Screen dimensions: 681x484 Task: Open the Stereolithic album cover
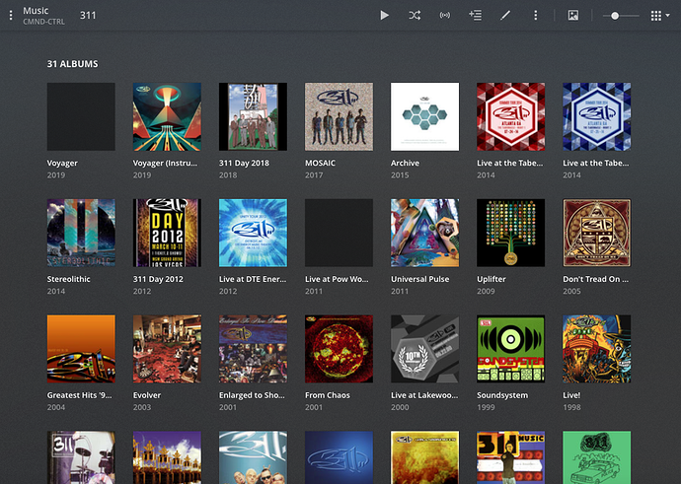[x=81, y=233]
